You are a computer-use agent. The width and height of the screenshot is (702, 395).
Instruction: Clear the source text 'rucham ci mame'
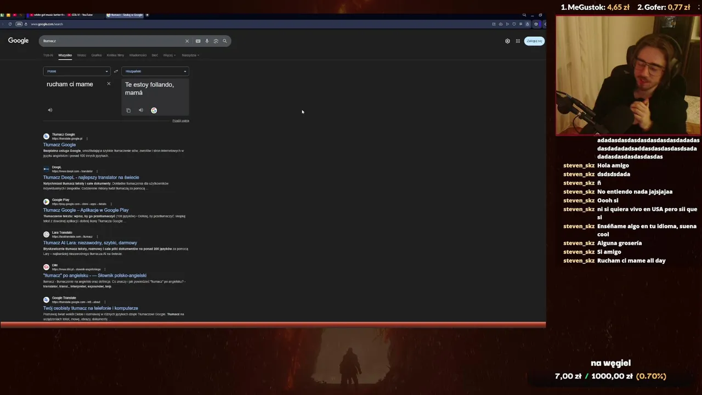(x=109, y=84)
